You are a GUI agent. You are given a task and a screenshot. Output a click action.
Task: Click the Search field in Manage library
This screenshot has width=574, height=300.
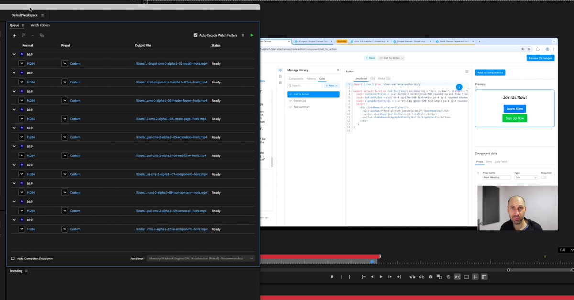(x=305, y=86)
